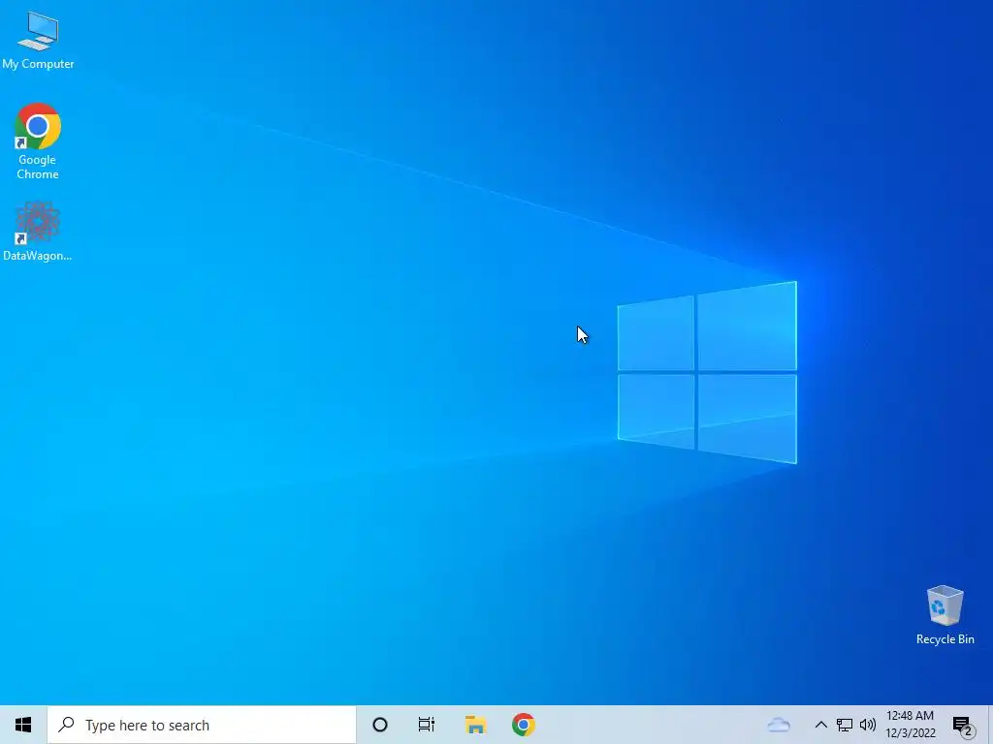Click the OneDrive cloud tray icon
Screen dimensions: 993x744
click(x=779, y=725)
